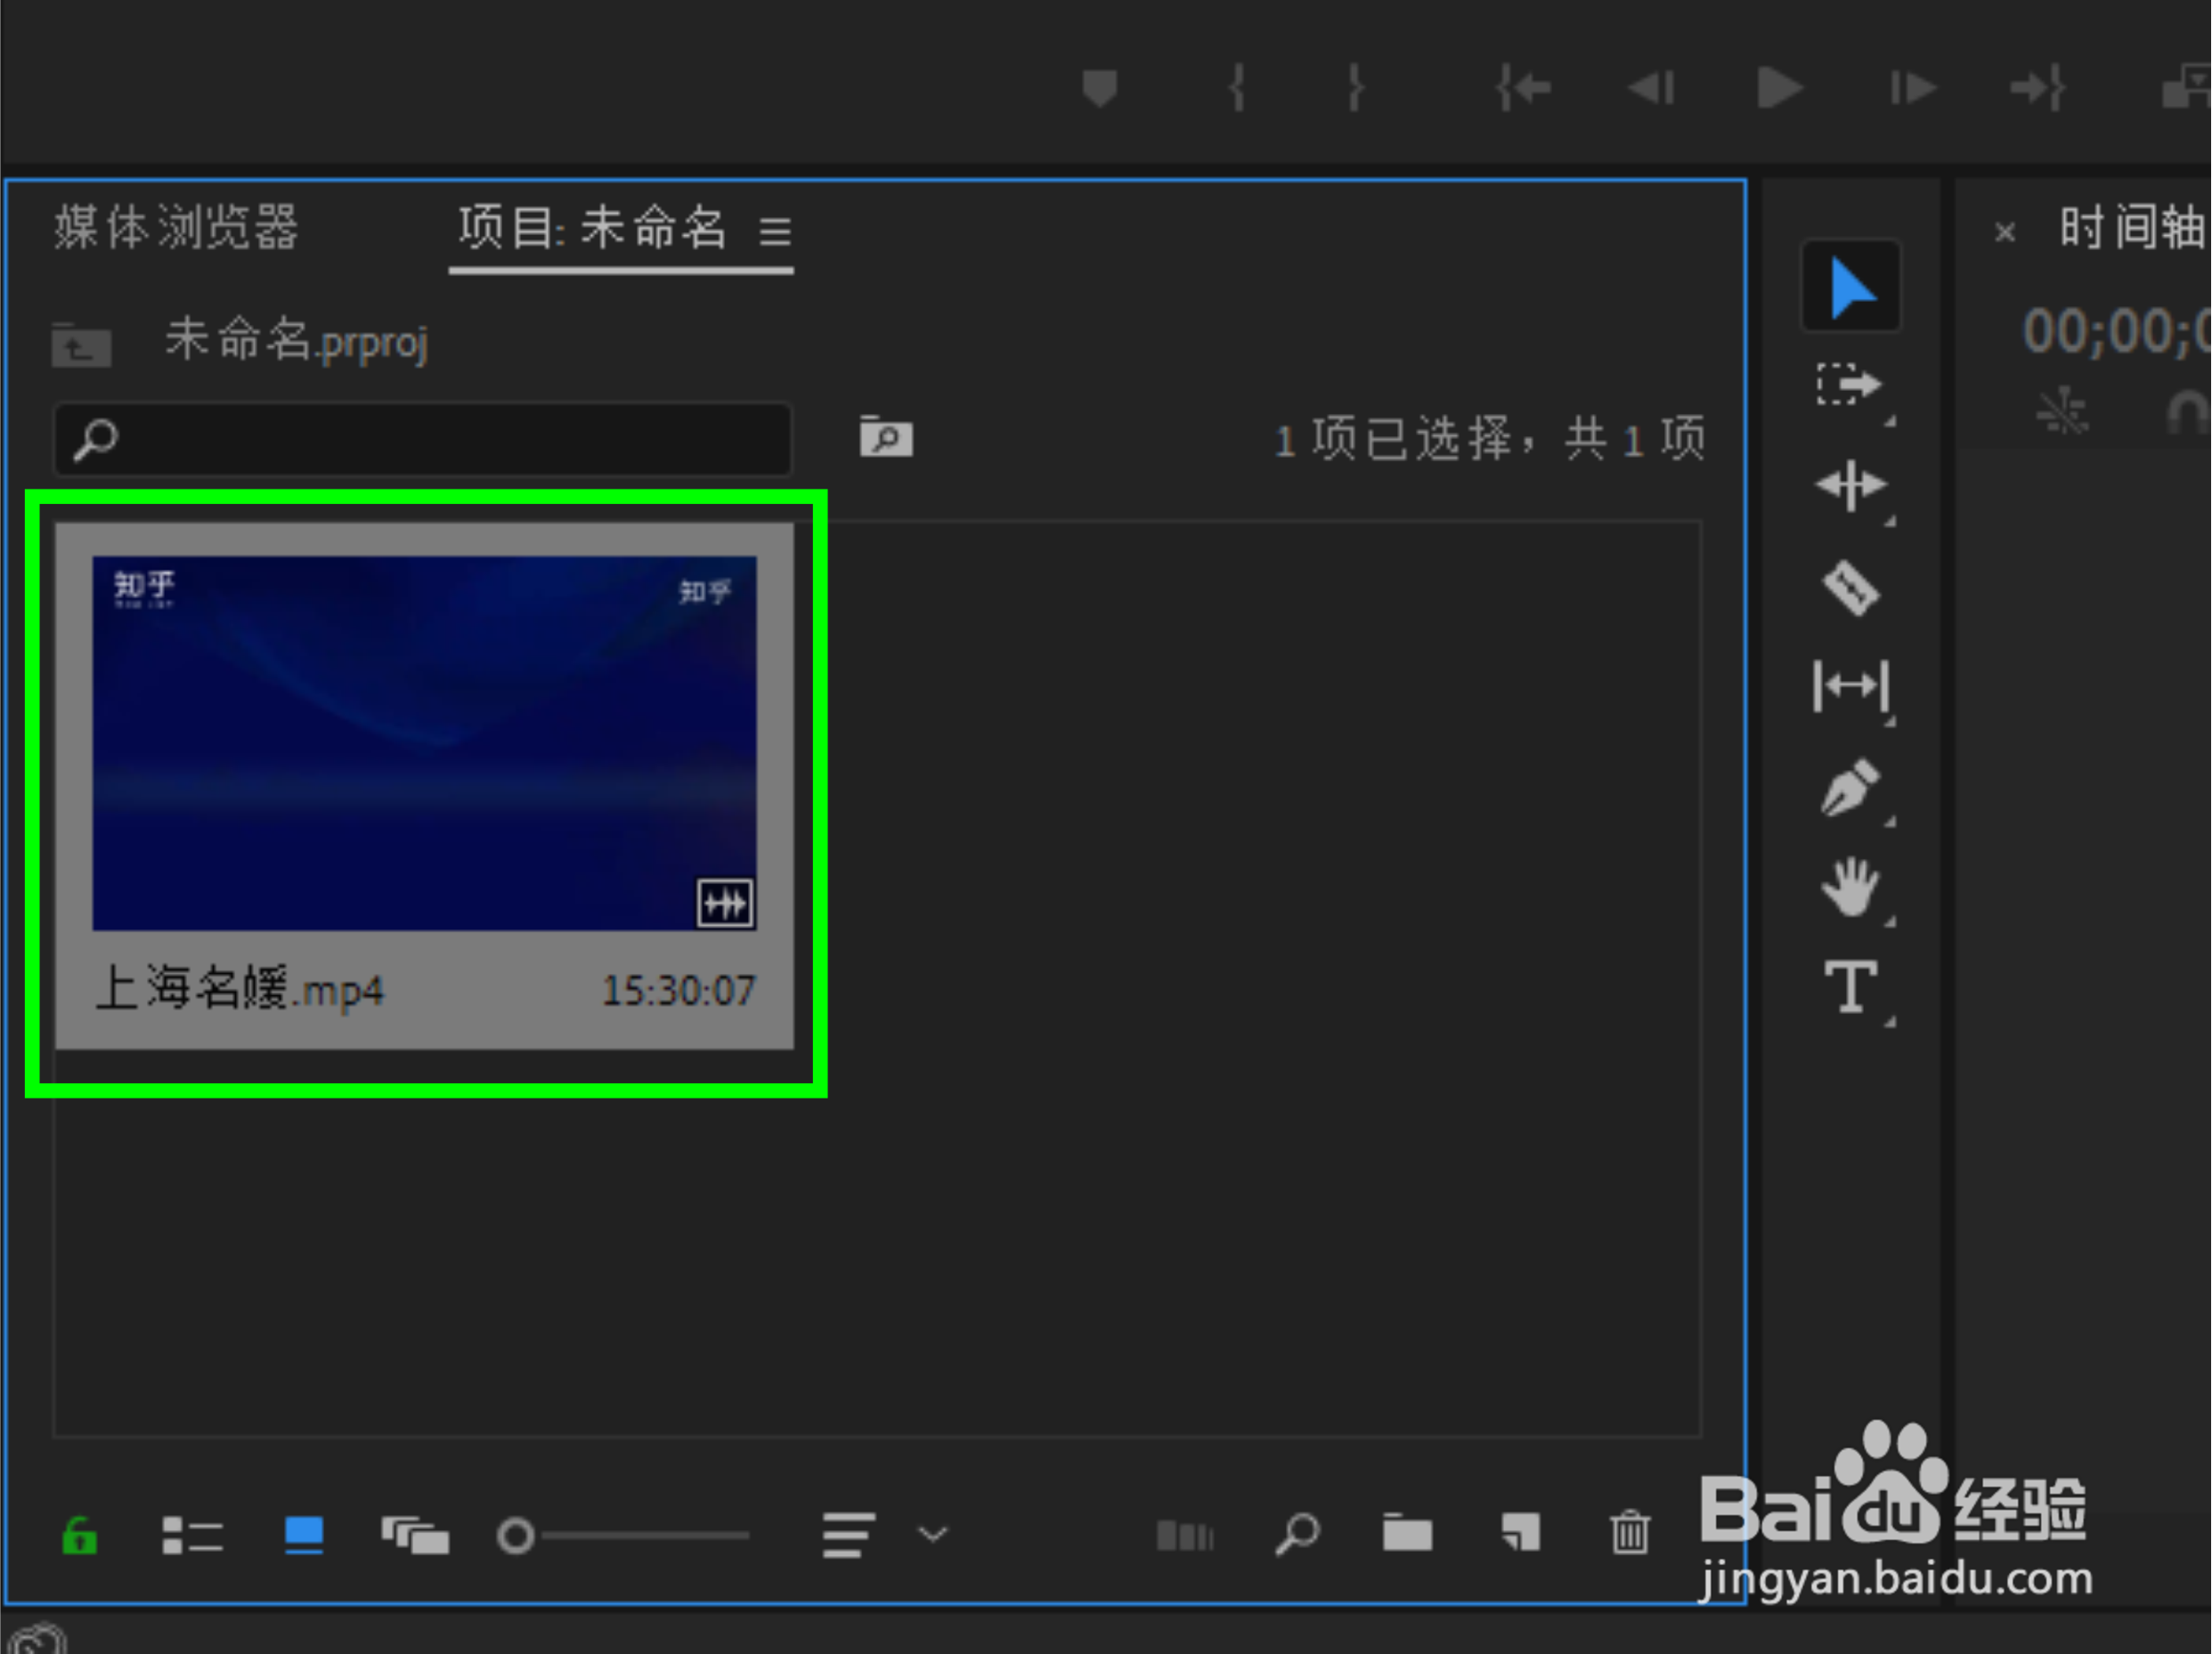
Task: Select the Pen tool
Action: (x=1850, y=788)
